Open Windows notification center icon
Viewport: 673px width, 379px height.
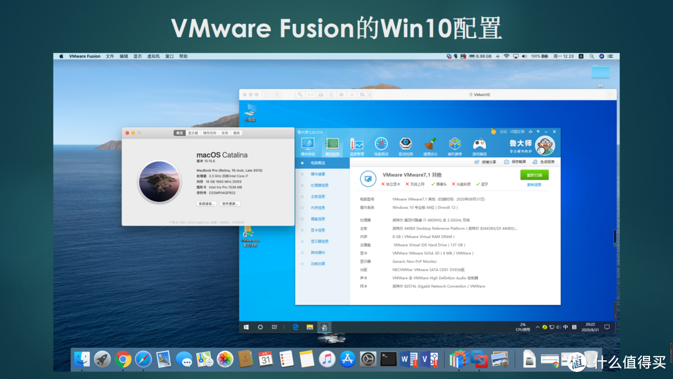[607, 327]
